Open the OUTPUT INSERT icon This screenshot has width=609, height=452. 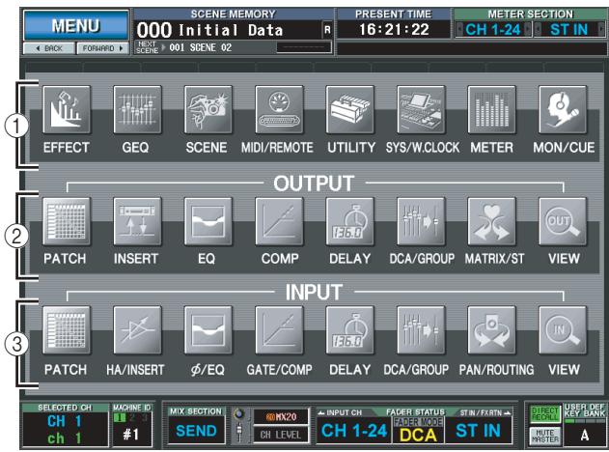tap(137, 221)
